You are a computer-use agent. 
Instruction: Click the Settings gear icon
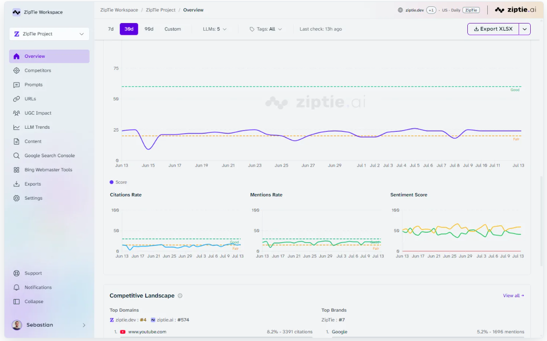17,198
